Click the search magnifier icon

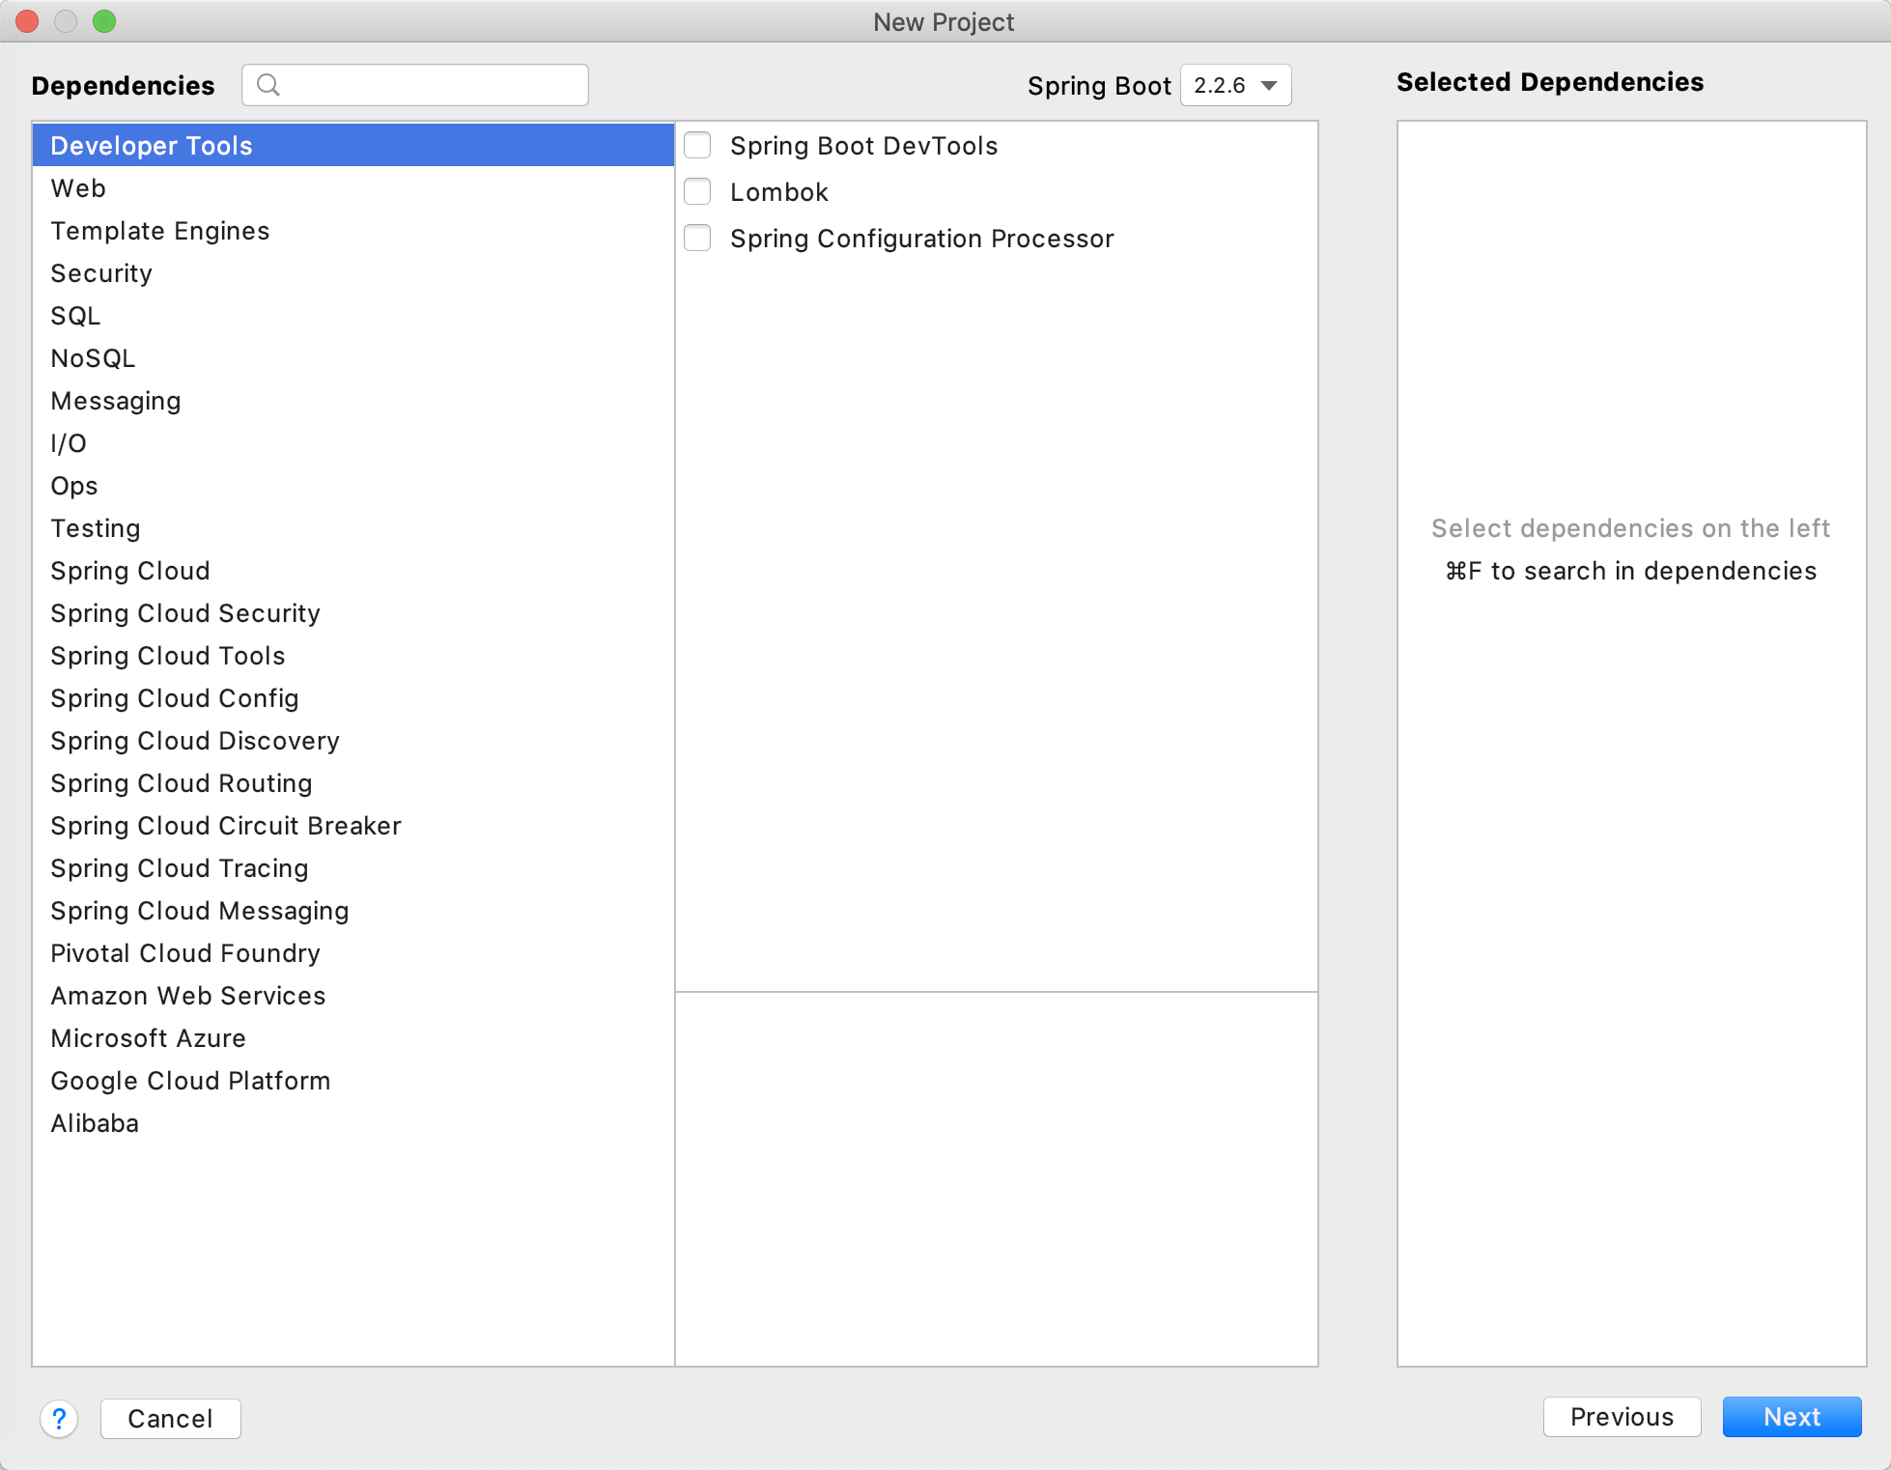[x=268, y=85]
